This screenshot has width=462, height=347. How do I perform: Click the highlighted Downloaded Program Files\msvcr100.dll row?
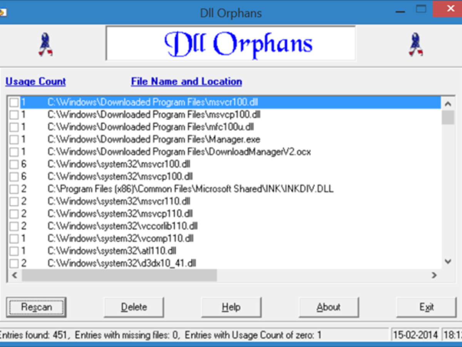(230, 102)
